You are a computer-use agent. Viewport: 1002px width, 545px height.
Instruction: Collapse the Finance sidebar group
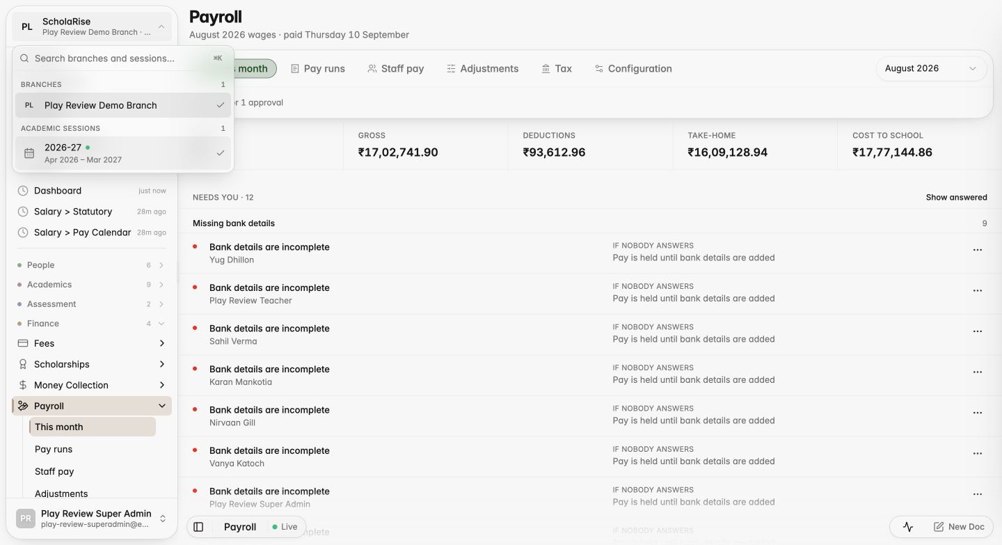tap(161, 324)
